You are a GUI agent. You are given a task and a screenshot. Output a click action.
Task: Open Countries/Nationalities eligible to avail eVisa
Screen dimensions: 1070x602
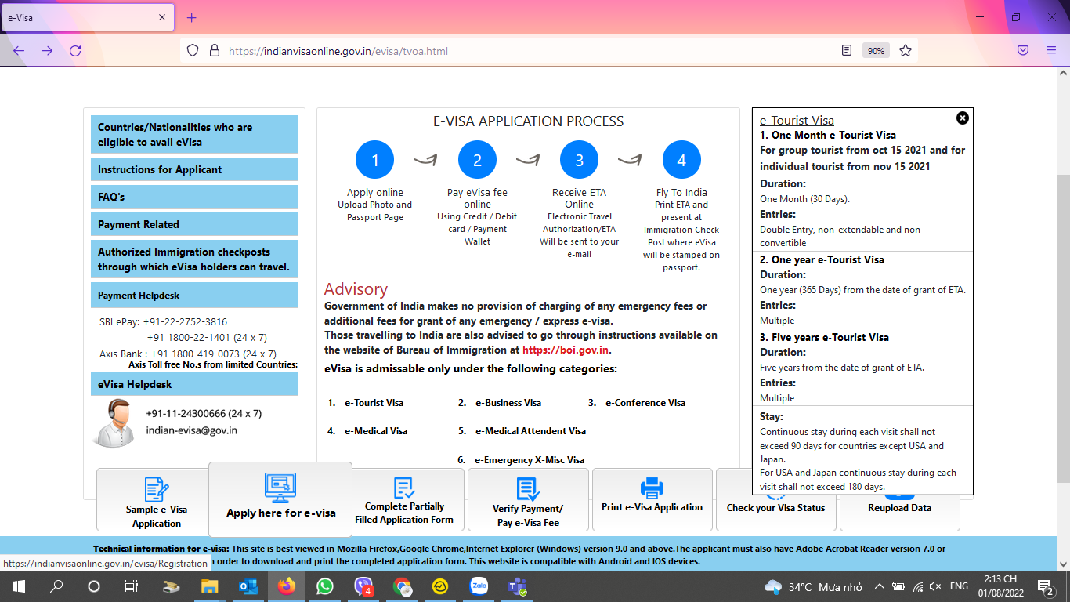194,135
